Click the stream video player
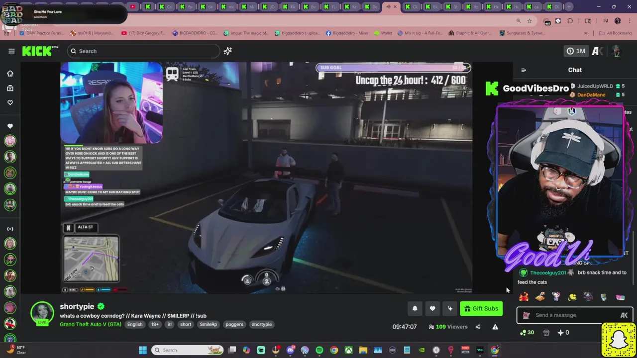Image resolution: width=637 pixels, height=358 pixels. (x=266, y=178)
